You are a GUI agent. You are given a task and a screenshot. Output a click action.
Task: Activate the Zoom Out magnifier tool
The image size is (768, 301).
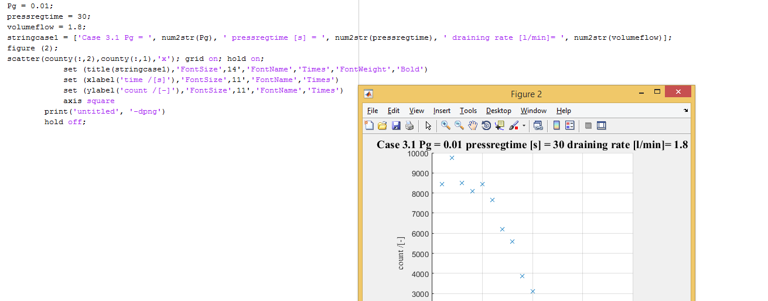pos(459,125)
